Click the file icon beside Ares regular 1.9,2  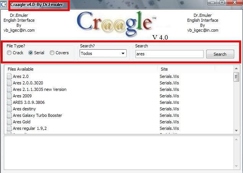point(9,128)
